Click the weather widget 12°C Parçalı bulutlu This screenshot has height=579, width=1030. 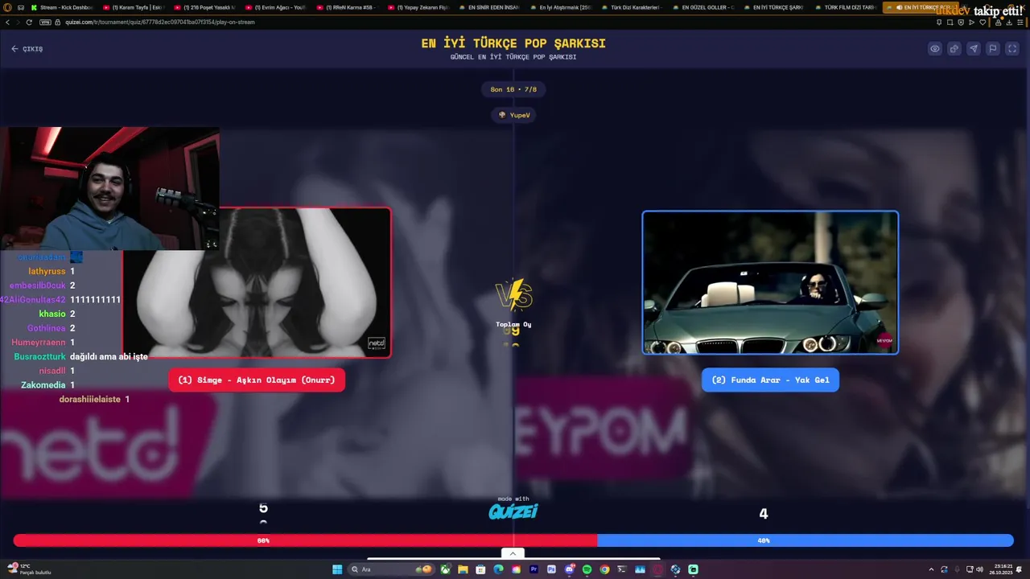coord(29,569)
